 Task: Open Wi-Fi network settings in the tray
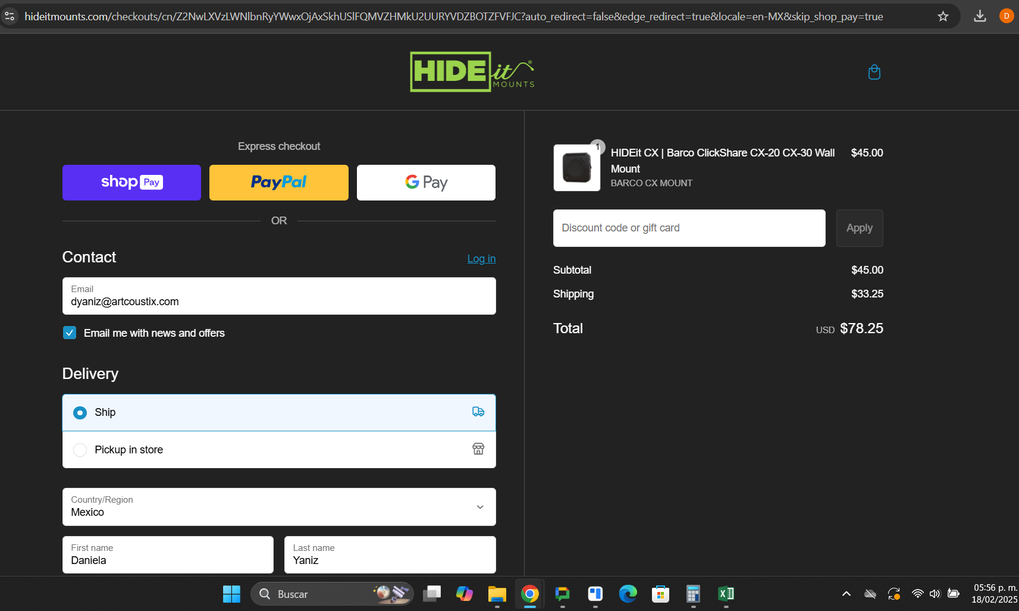pos(918,594)
